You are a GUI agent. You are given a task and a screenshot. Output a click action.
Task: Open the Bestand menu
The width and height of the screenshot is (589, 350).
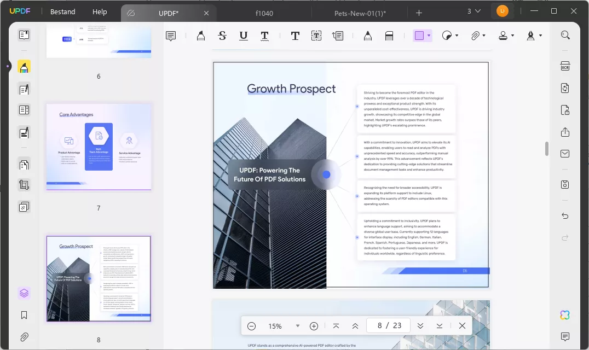(x=63, y=11)
